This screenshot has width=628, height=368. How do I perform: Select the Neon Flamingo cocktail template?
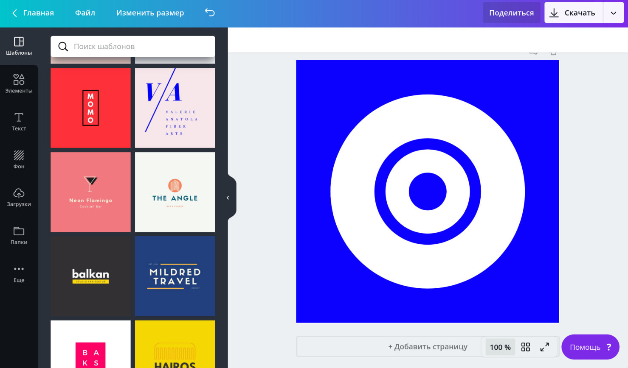(x=90, y=192)
